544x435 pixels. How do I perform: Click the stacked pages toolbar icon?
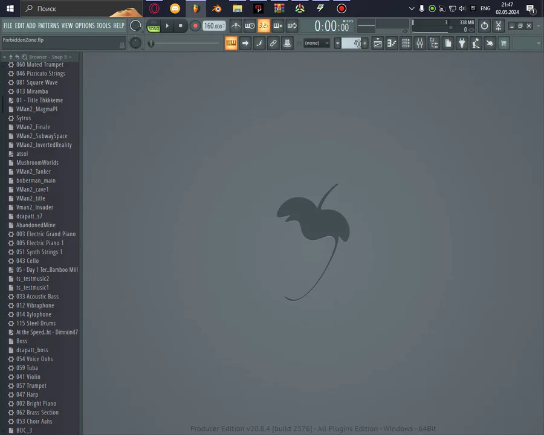pos(448,43)
